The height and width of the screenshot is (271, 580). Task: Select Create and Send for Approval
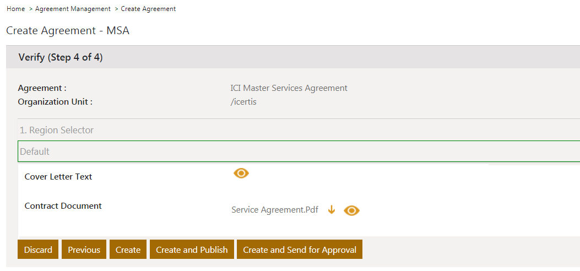pos(300,250)
